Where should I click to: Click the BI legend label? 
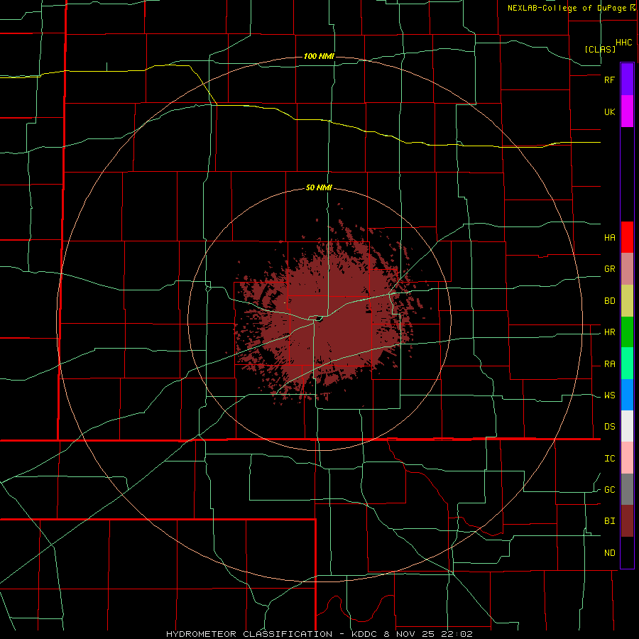[x=609, y=521]
